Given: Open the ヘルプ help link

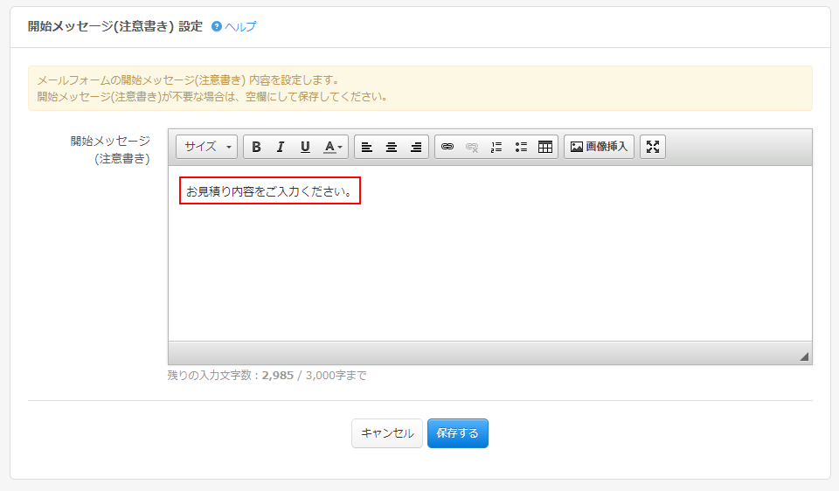Looking at the screenshot, I should pyautogui.click(x=239, y=27).
